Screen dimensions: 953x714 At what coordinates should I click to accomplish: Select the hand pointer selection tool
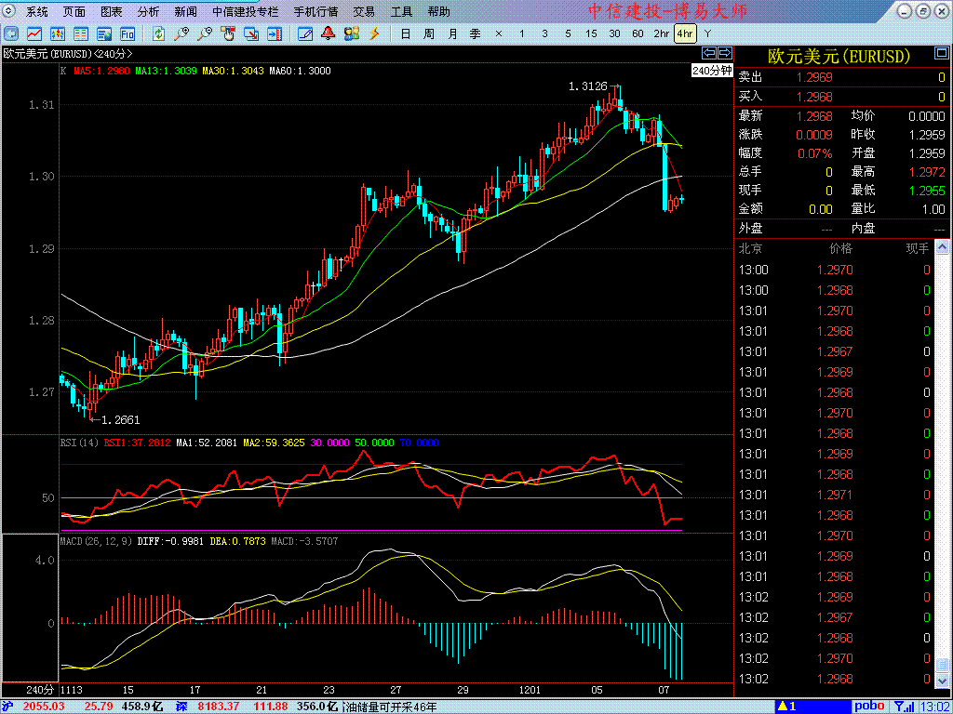click(x=228, y=33)
